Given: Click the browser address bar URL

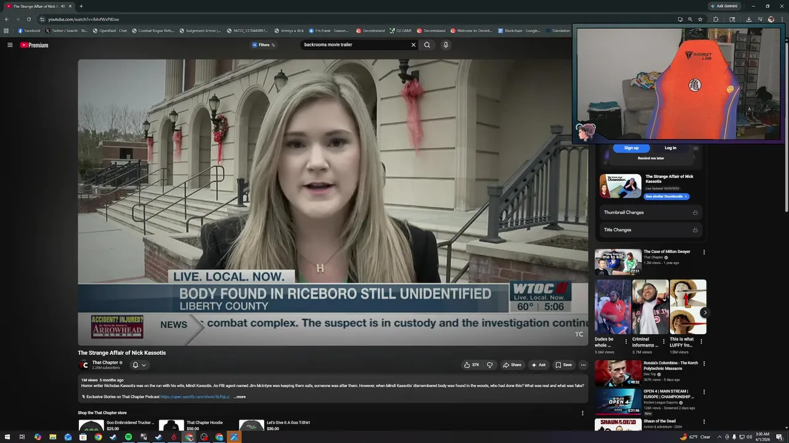Looking at the screenshot, I should 83,19.
